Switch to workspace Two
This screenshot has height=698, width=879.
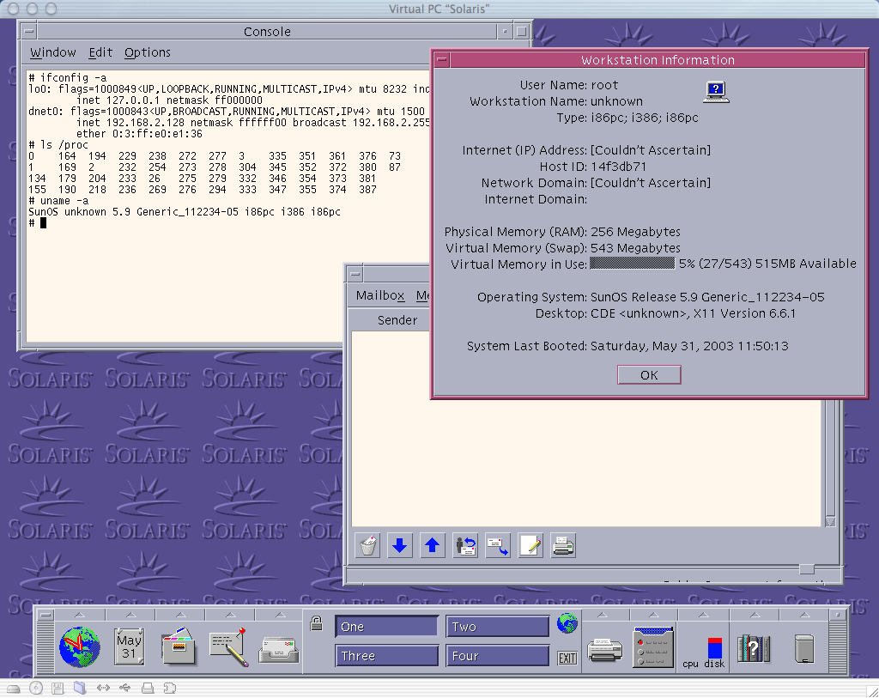(497, 627)
